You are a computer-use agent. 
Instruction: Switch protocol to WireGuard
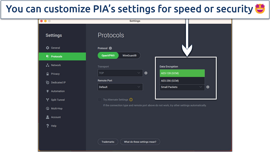[x=129, y=55]
